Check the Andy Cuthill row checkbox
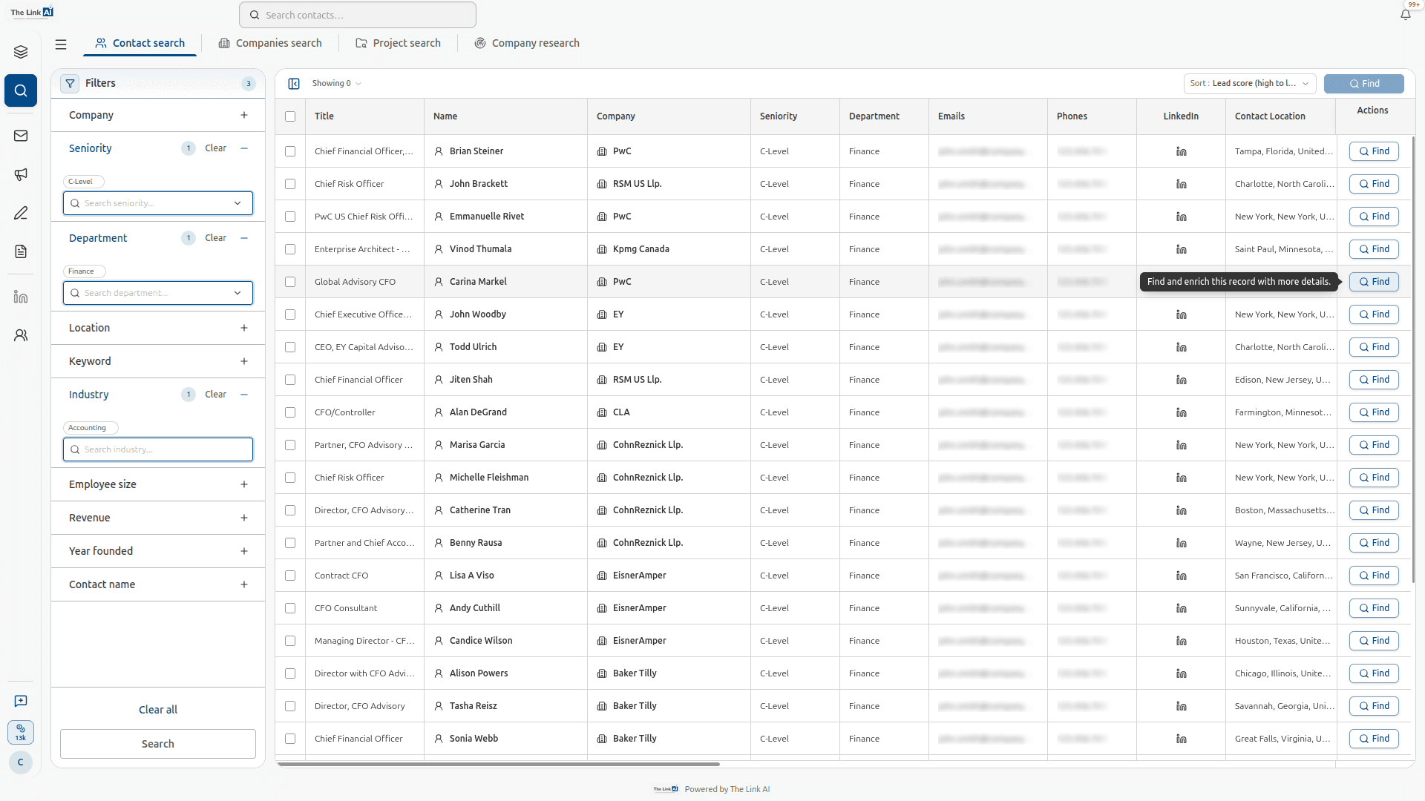The height and width of the screenshot is (801, 1425). tap(290, 608)
